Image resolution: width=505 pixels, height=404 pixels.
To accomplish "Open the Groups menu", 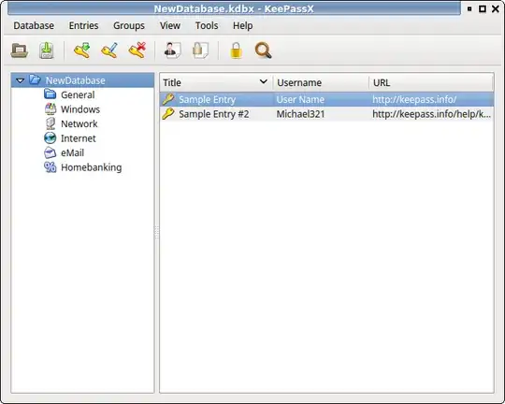I will tap(129, 25).
